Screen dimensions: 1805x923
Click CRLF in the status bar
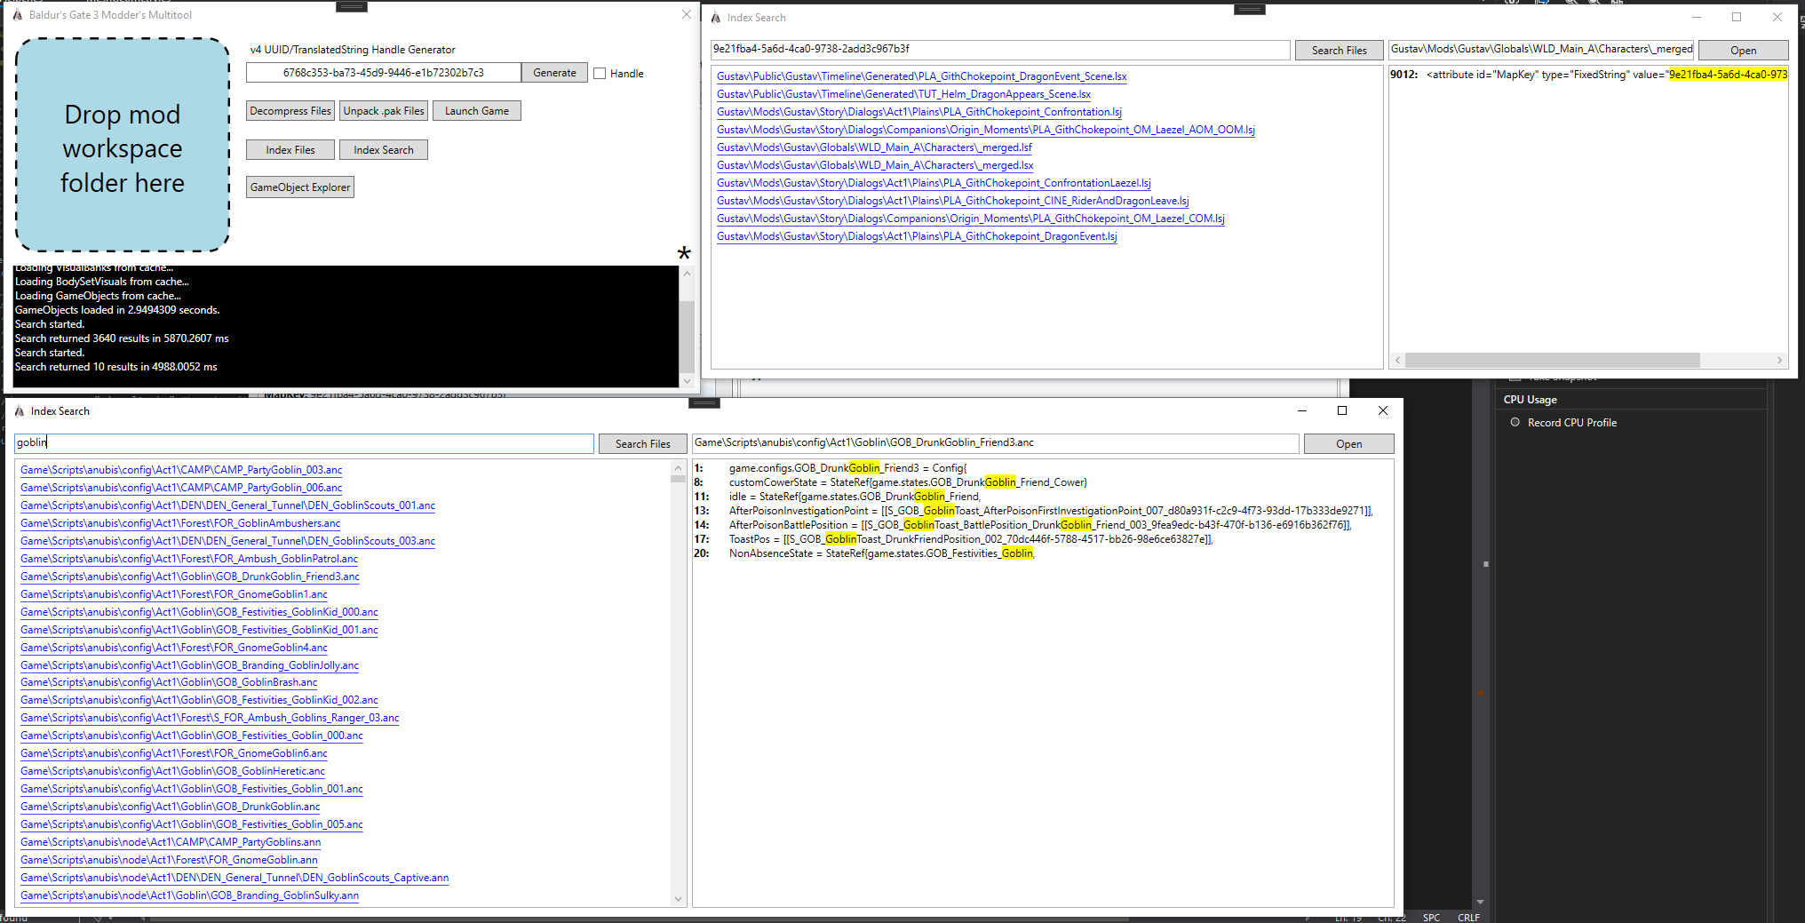[x=1468, y=918]
